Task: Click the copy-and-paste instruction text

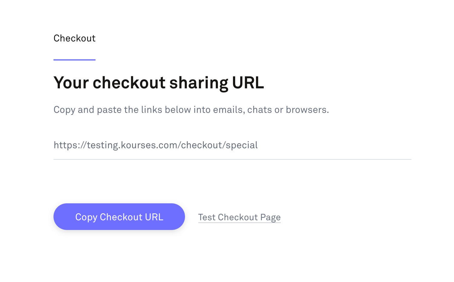Action: click(191, 110)
